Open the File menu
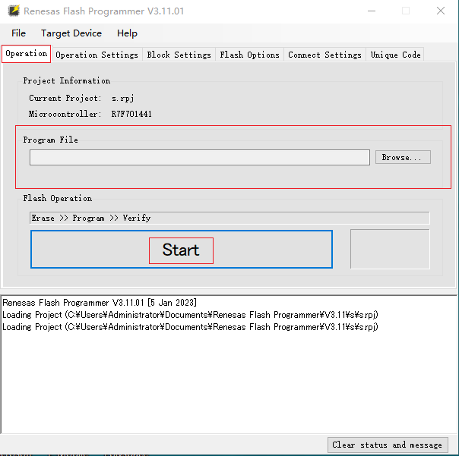The image size is (459, 456). [x=18, y=33]
